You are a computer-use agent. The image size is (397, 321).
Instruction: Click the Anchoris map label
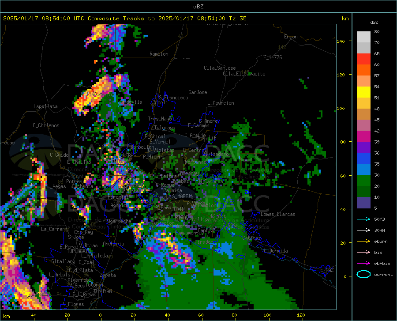coord(113,244)
